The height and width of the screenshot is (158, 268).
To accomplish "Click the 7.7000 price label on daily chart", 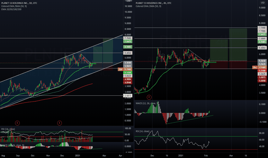I will point(128,38).
